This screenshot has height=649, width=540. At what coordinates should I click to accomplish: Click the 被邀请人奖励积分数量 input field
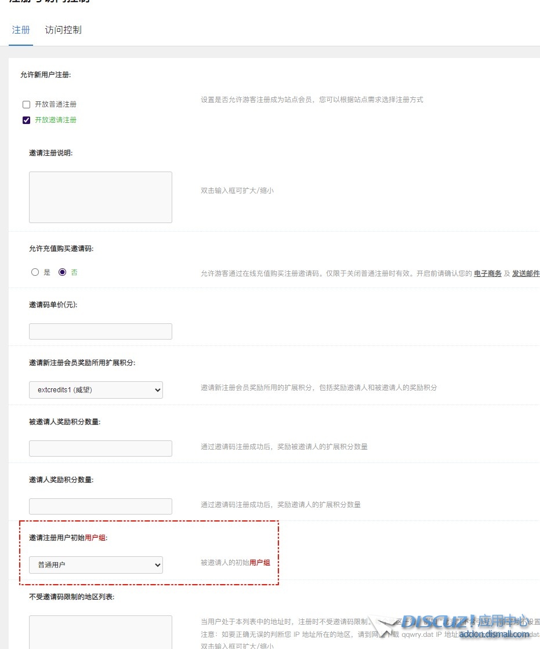pyautogui.click(x=100, y=449)
